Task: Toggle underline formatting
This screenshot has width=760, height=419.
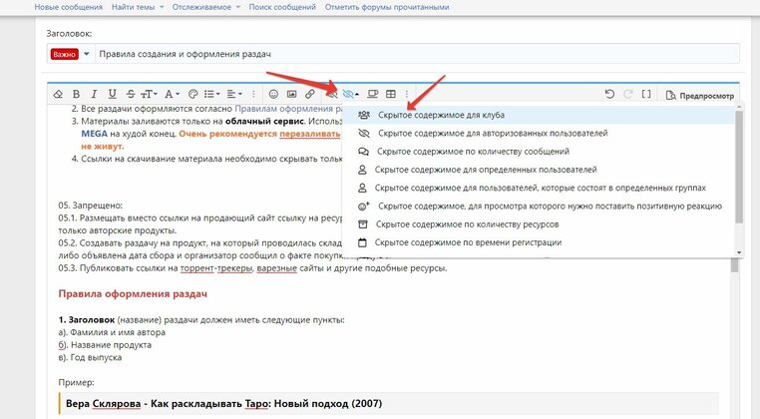Action: 112,94
